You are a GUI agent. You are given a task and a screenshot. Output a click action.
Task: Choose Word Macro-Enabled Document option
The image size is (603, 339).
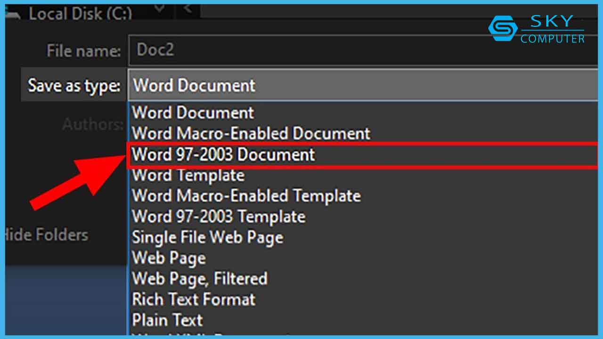pyautogui.click(x=363, y=133)
